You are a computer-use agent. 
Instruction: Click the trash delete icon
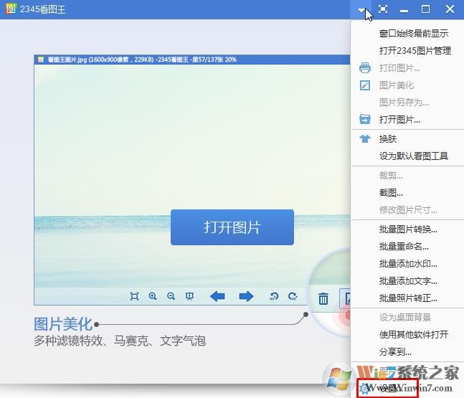(x=323, y=298)
